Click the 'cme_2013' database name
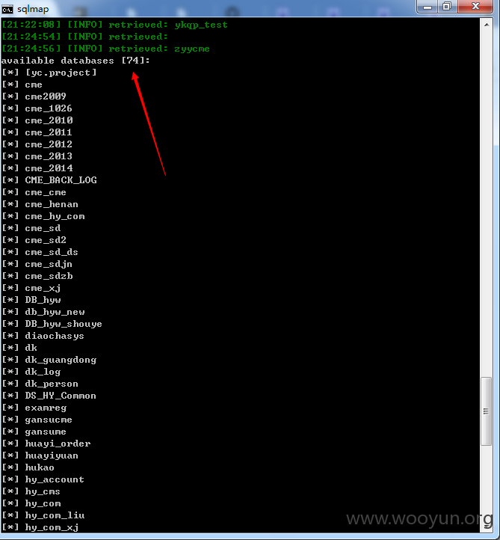Viewport: 500px width, 540px height. [49, 156]
